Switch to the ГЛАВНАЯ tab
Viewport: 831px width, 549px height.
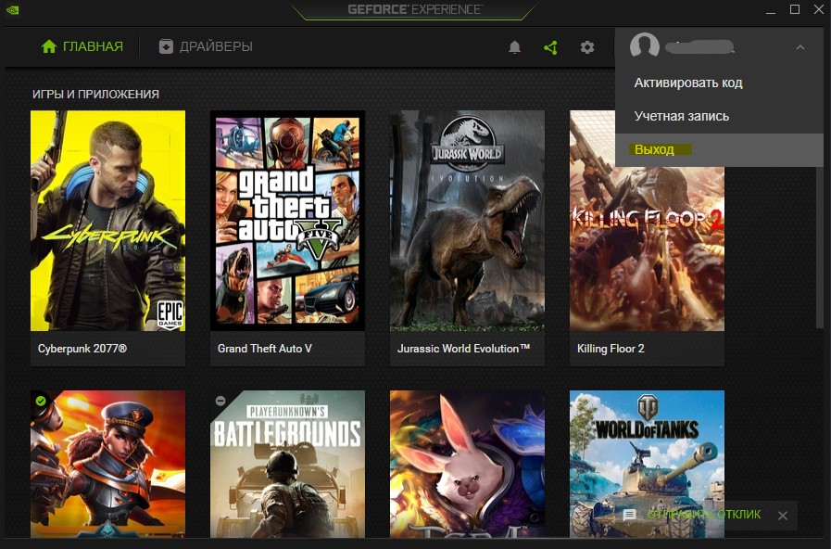click(x=82, y=46)
